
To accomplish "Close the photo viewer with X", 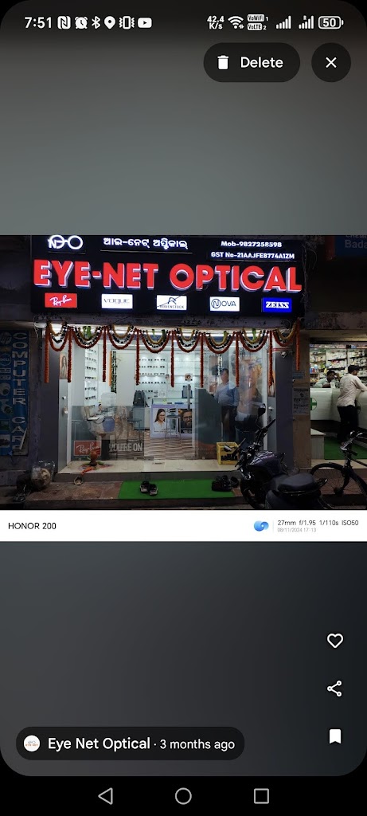I will coord(331,62).
